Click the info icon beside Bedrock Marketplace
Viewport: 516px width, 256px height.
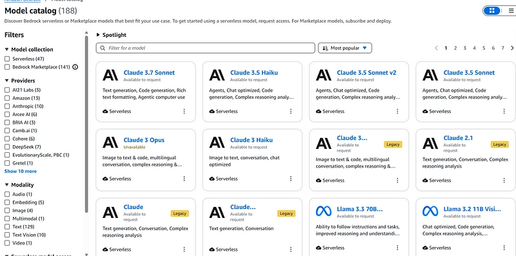[75, 67]
